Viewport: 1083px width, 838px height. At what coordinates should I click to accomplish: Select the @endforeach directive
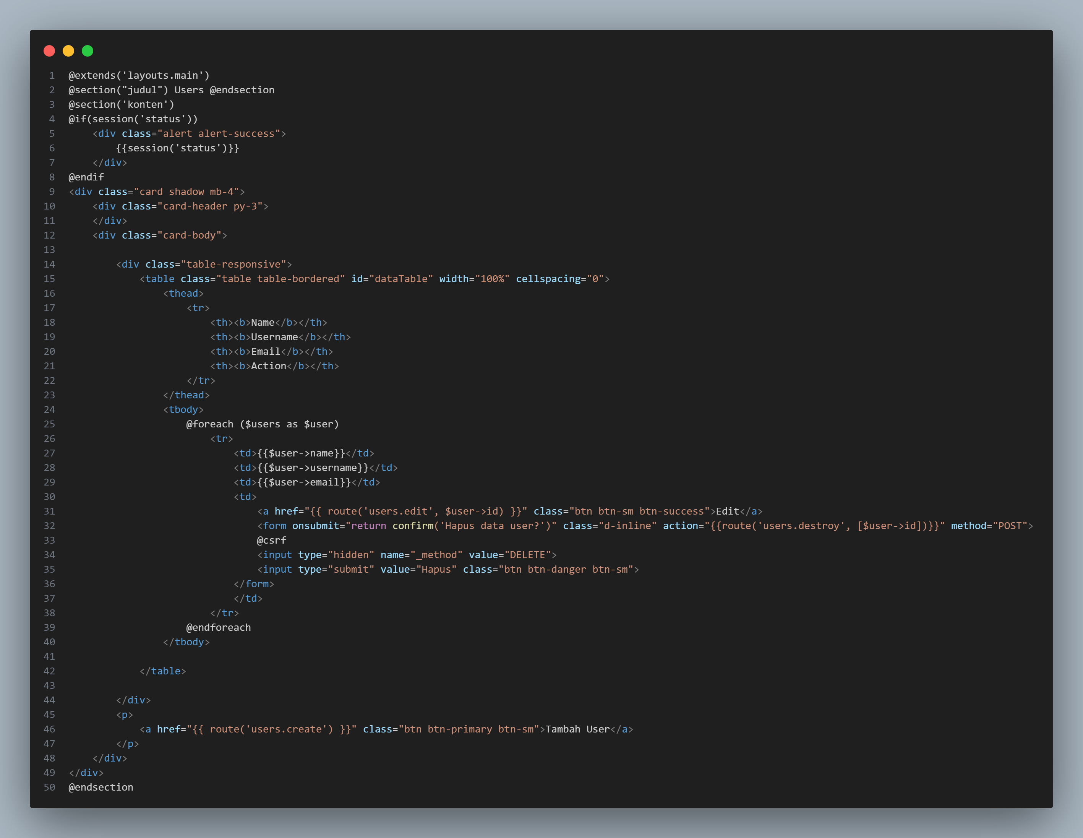pos(219,627)
